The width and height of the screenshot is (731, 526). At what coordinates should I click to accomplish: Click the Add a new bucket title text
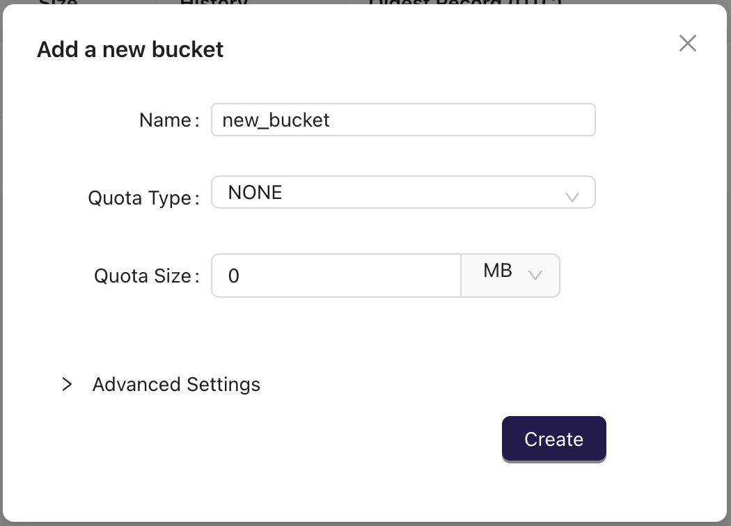point(129,49)
